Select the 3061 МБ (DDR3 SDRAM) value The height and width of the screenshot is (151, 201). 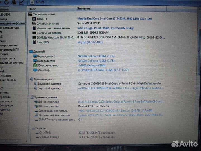coord(93,33)
